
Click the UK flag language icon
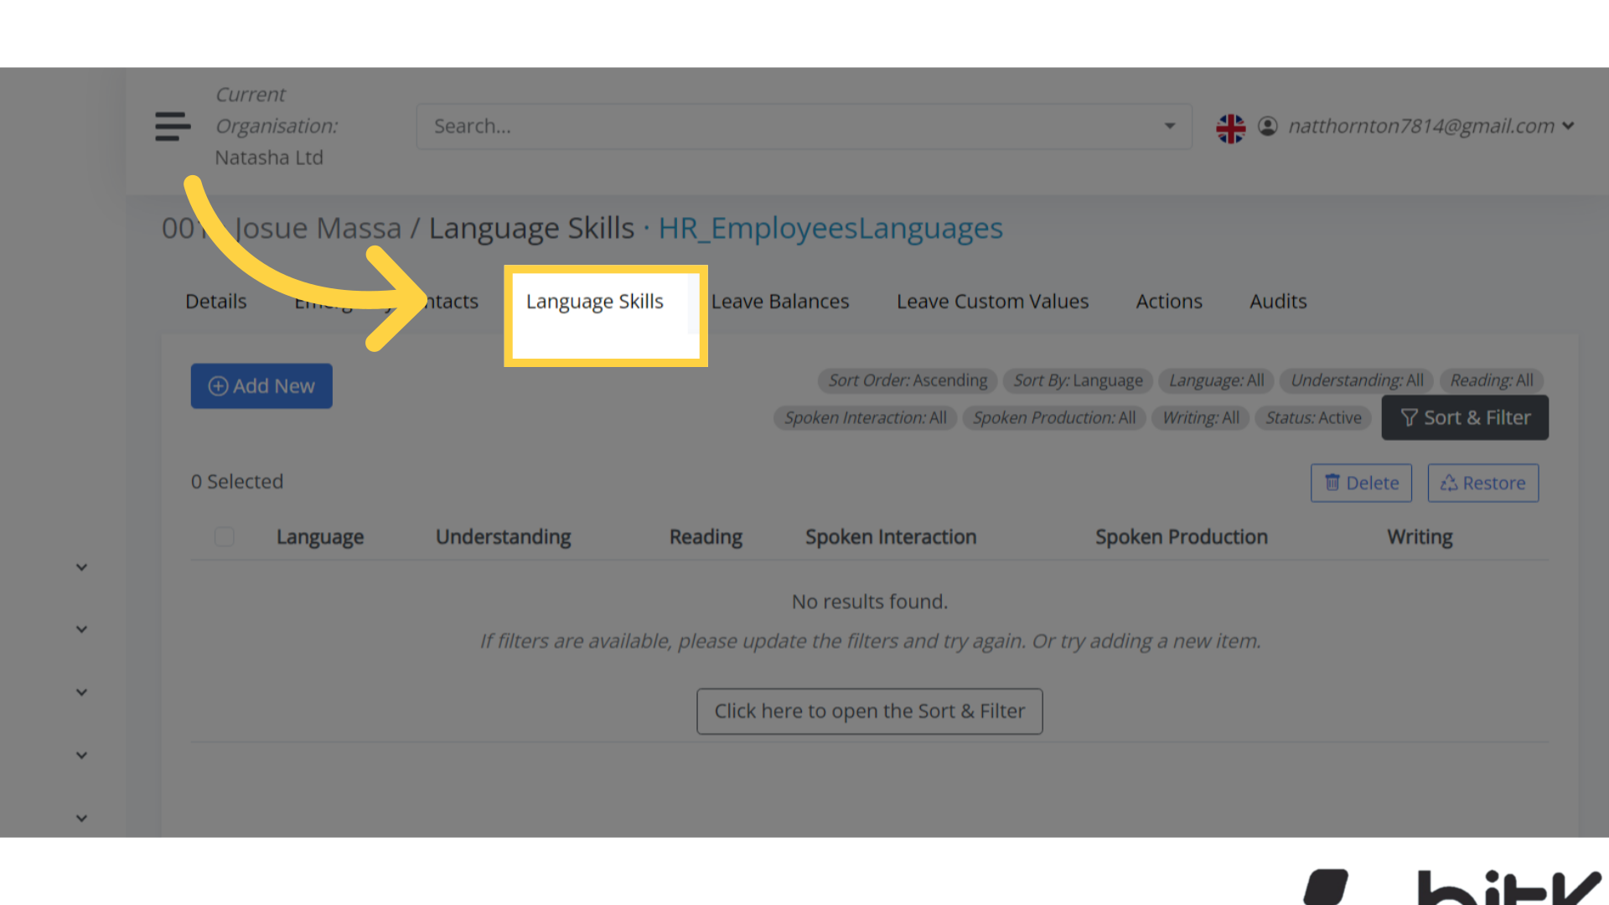tap(1230, 127)
